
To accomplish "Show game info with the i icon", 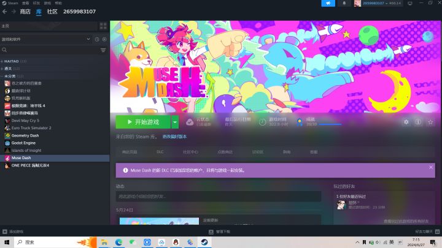I will tap(418, 122).
